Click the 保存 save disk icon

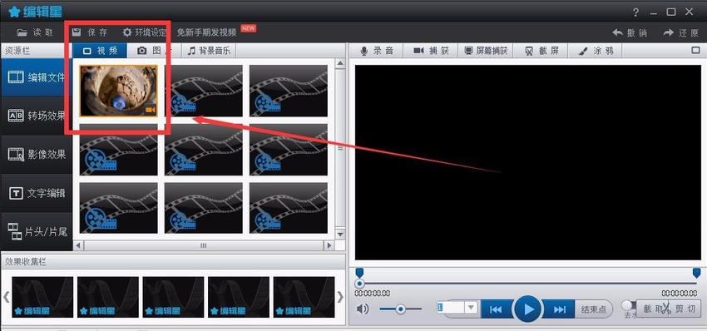click(77, 32)
